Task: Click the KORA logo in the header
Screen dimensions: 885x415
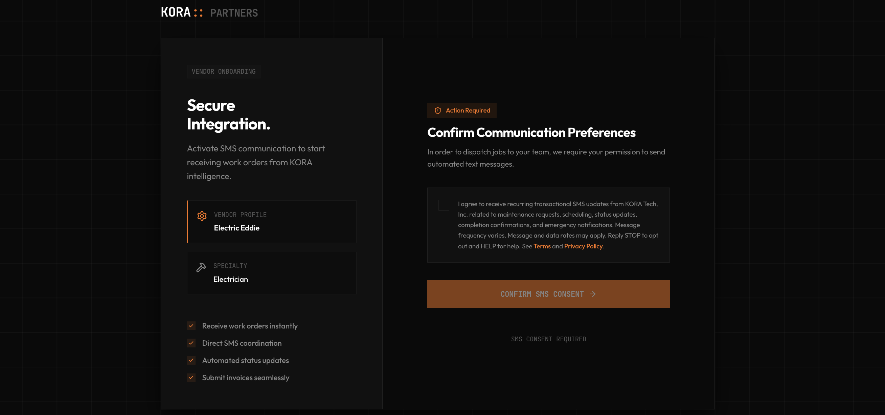Action: (176, 13)
